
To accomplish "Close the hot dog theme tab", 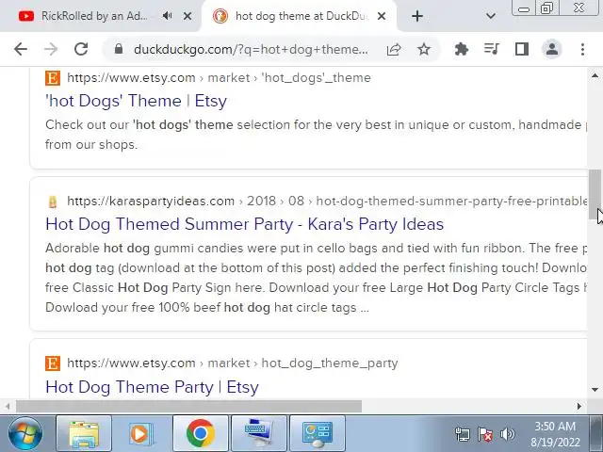I will tap(382, 16).
